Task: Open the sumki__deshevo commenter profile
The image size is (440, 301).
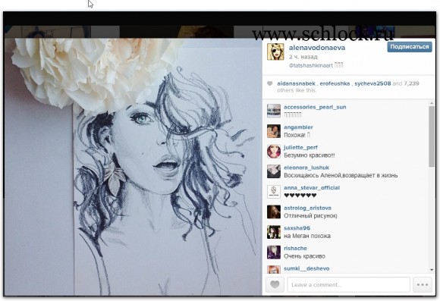Action: pos(306,268)
